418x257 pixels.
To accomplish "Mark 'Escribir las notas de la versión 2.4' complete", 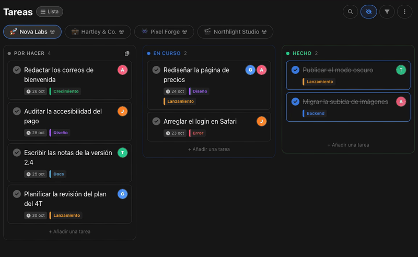I will click(x=17, y=153).
